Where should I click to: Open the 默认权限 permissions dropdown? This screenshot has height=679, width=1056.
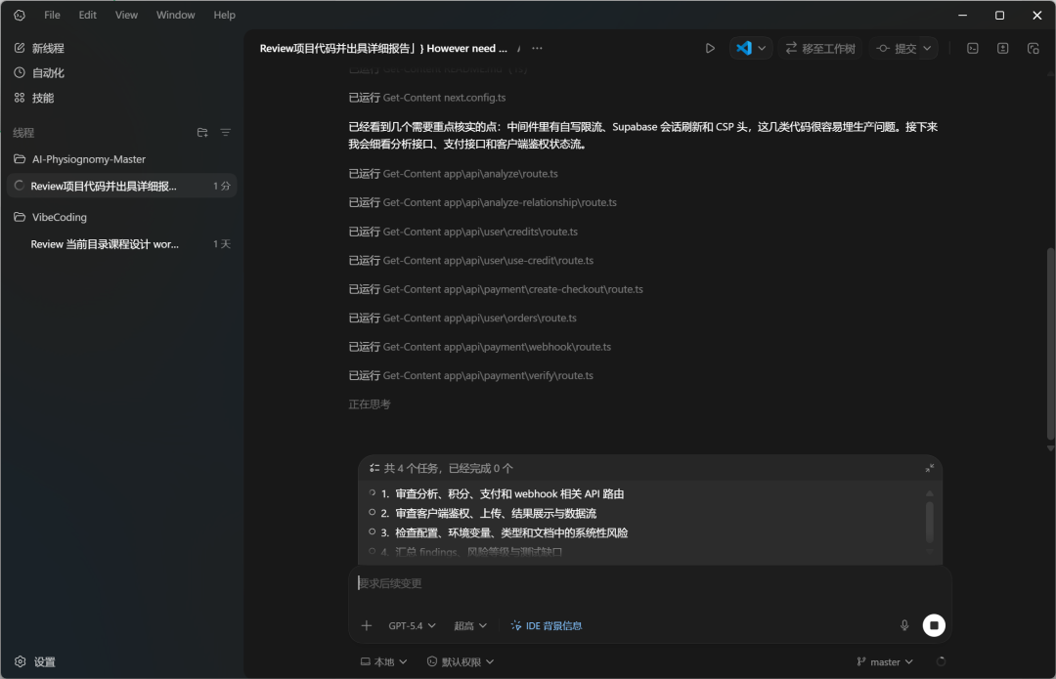(459, 660)
